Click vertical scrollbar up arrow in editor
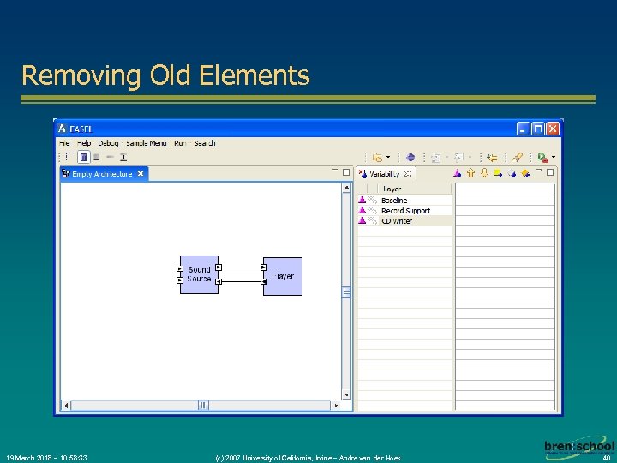617x463 pixels. (346, 188)
